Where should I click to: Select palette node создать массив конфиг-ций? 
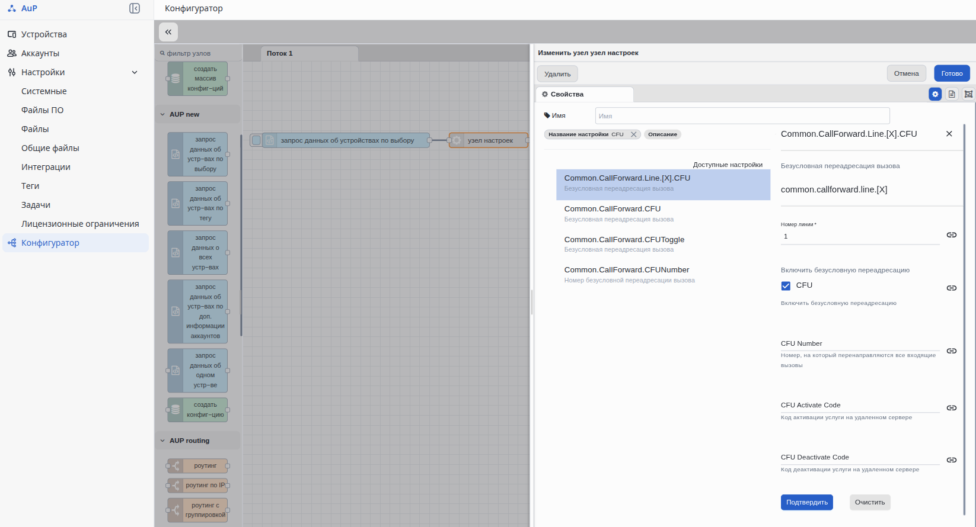click(197, 79)
